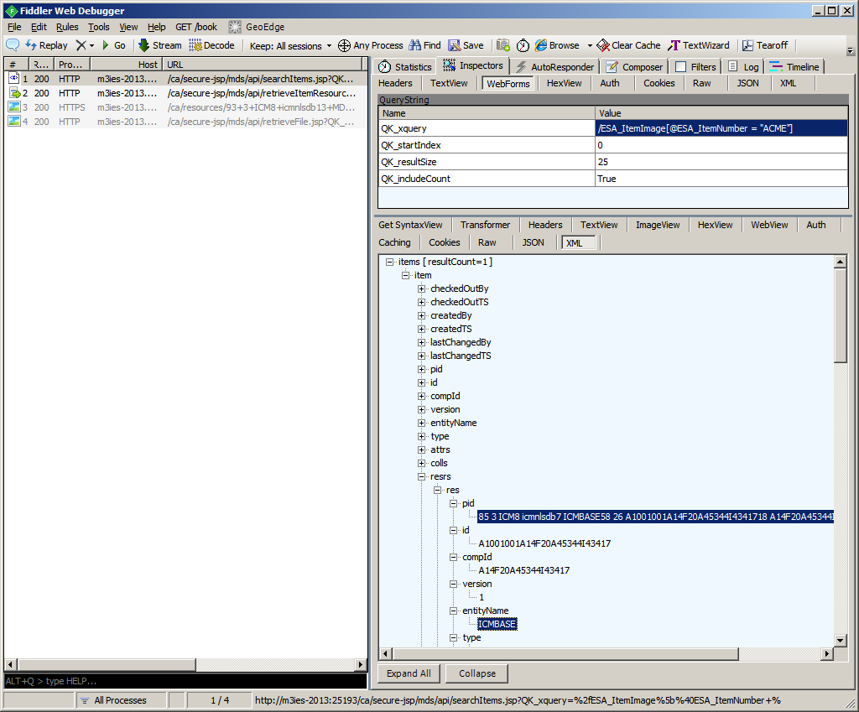Click the Any Process target icon
The width and height of the screenshot is (859, 712).
[344, 45]
